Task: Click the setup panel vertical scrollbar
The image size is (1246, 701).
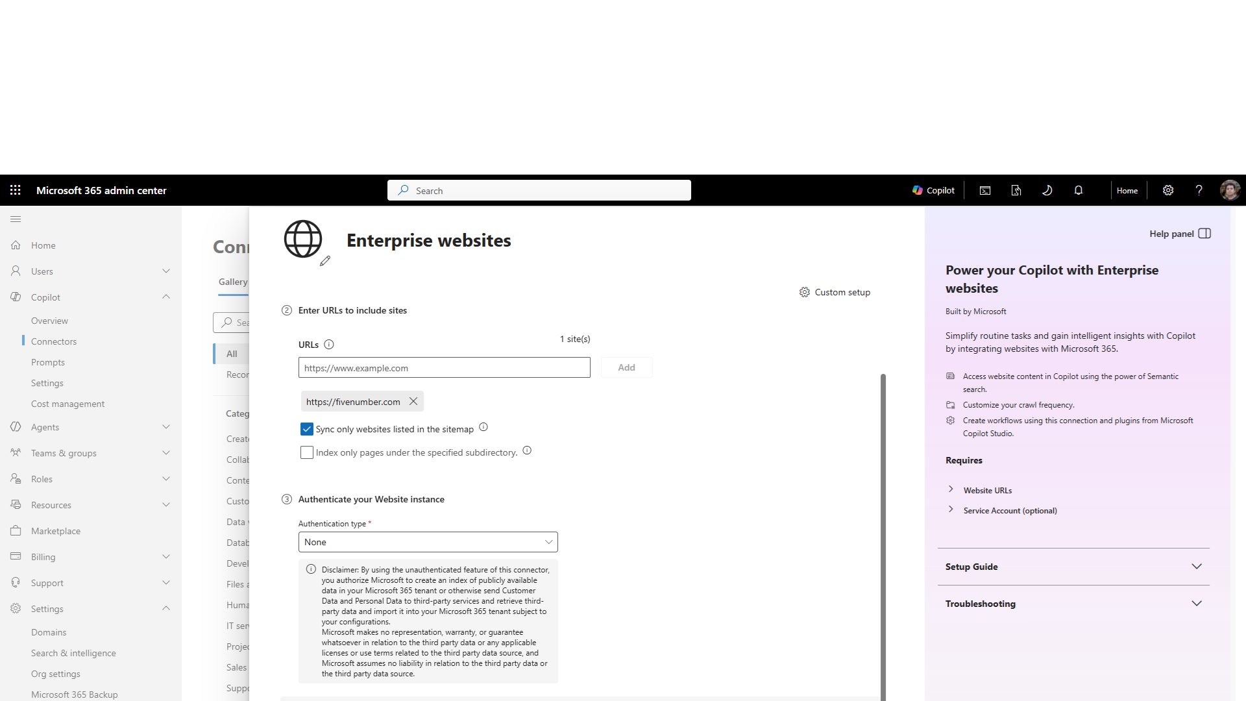Action: [883, 536]
